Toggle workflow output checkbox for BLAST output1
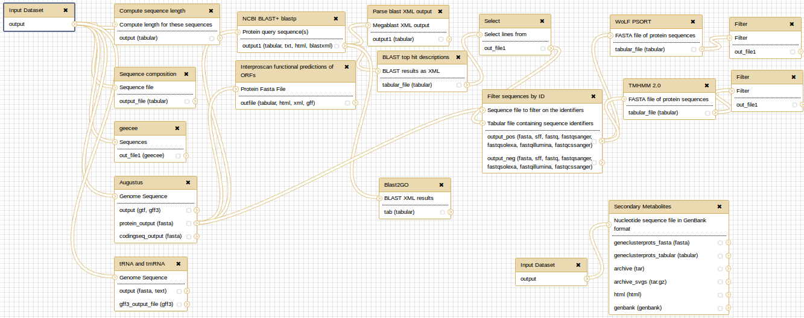804x318 pixels. click(x=337, y=46)
